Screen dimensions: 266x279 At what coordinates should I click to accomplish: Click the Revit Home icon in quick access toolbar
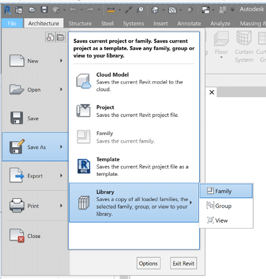tap(19, 10)
